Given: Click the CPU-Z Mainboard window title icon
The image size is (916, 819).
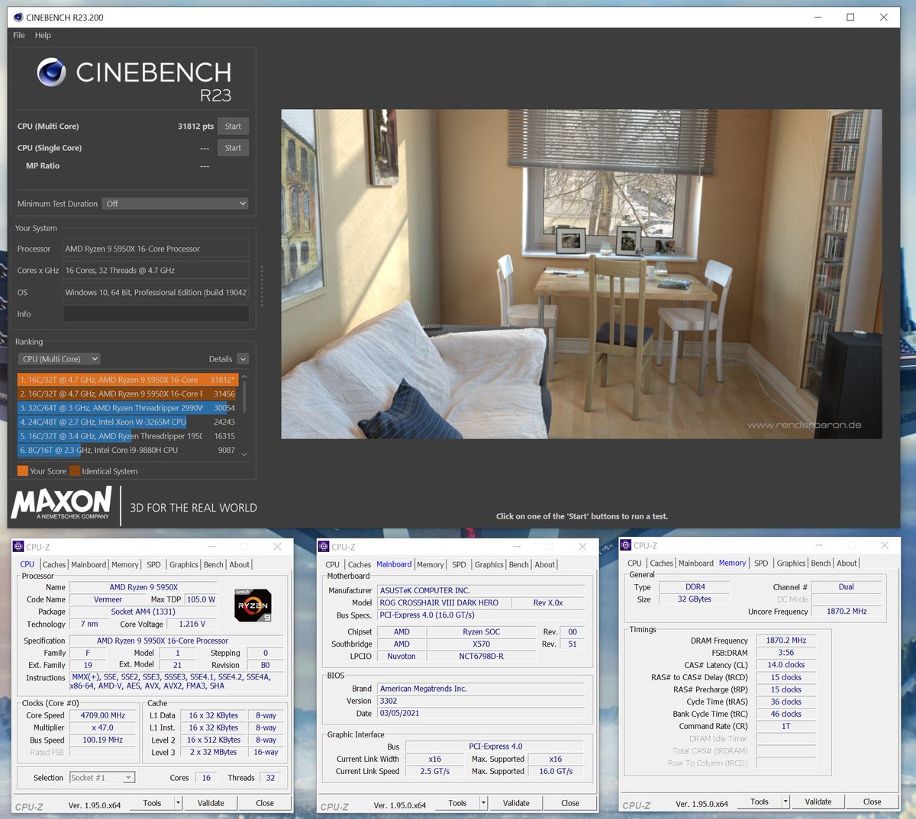Looking at the screenshot, I should (324, 547).
